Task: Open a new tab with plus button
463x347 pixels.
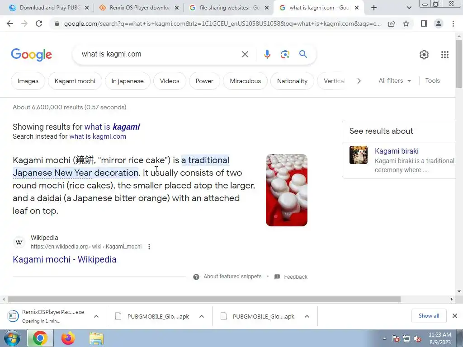Action: (374, 8)
